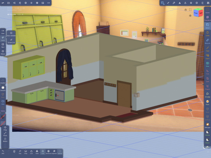
Task: Select the Rotate stroke mode
Action: pos(5,140)
